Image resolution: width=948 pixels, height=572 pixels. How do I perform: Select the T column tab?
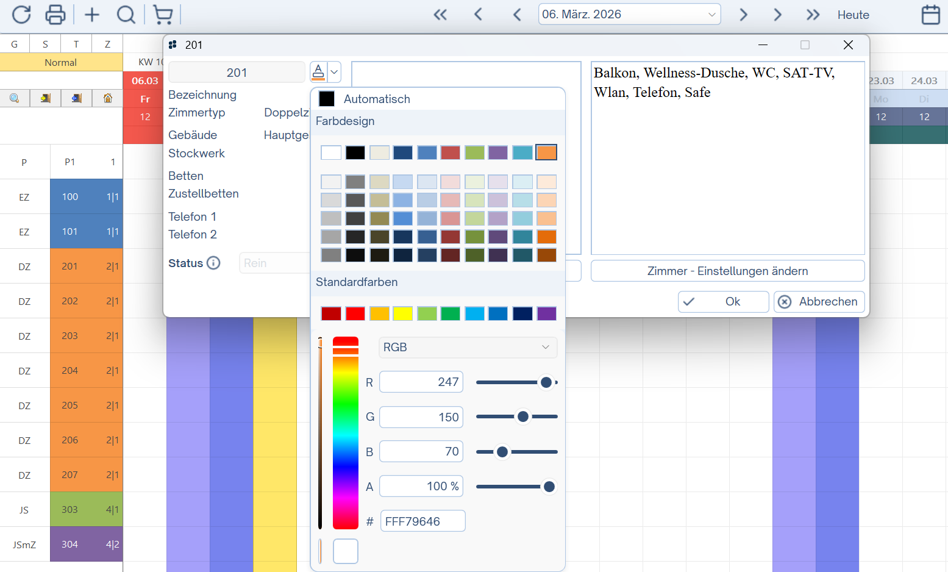76,44
